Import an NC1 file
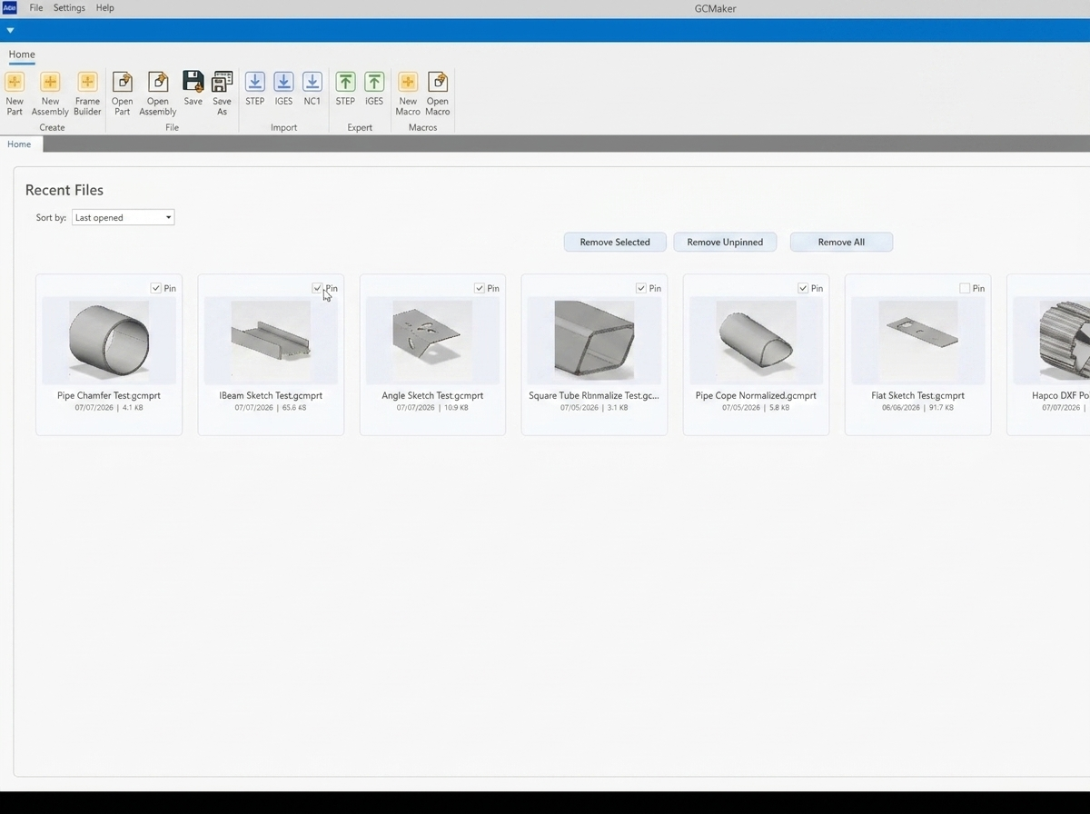This screenshot has width=1090, height=814. (312, 89)
